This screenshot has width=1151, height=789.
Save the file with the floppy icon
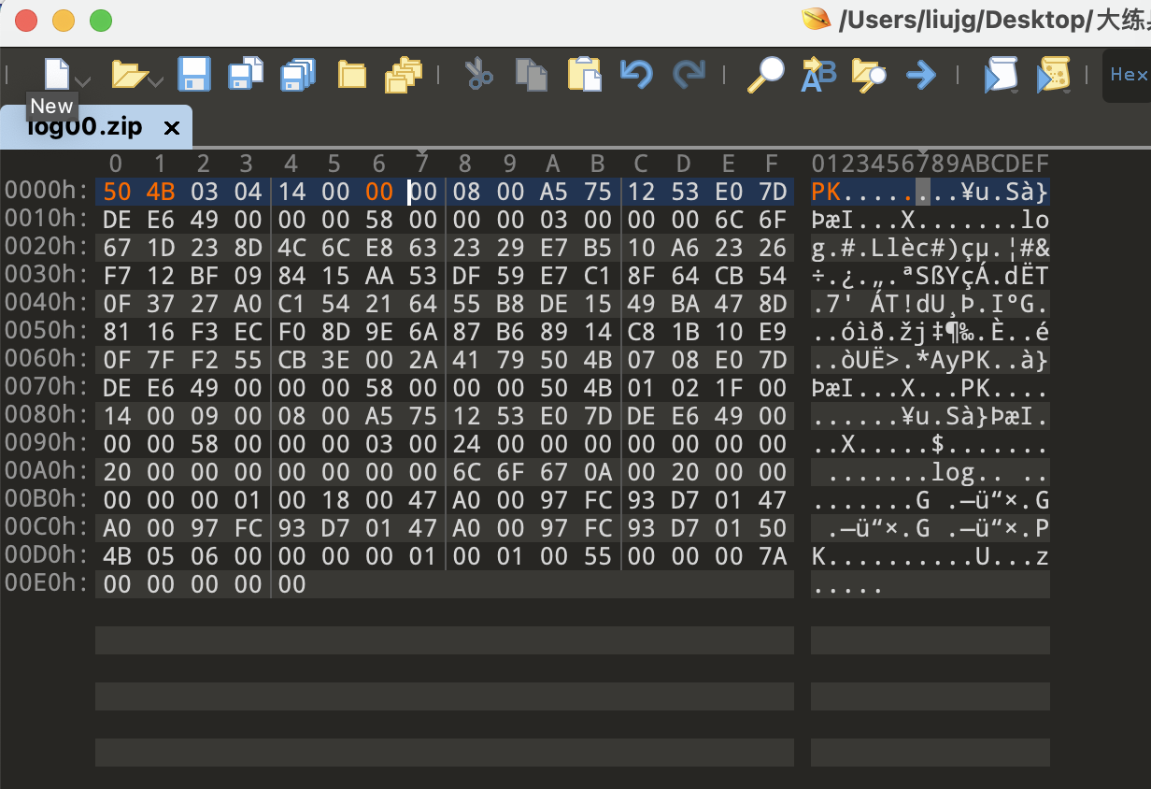coord(194,74)
